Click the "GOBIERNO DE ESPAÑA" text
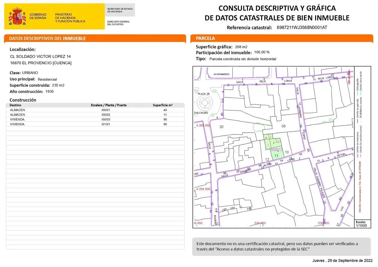378x267 pixels. point(38,16)
